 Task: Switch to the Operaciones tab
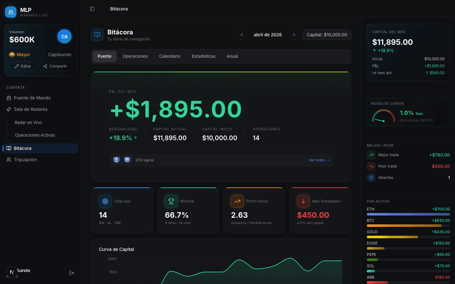[135, 56]
